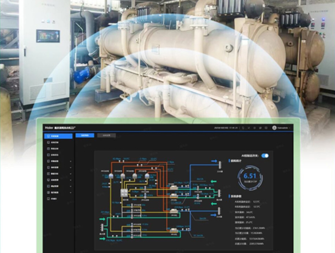This screenshot has width=335, height=253.
Task: Click the expand arrows icon in header
Action: pyautogui.click(x=249, y=128)
